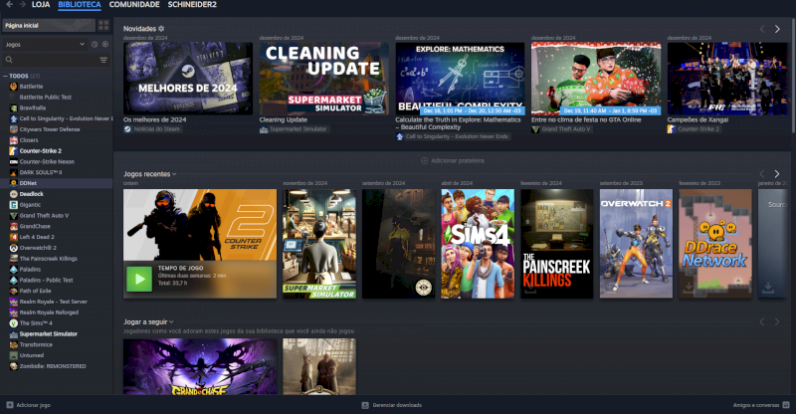This screenshot has height=414, width=796.
Task: Click the The Sims 4 sidebar icon
Action: 14,323
